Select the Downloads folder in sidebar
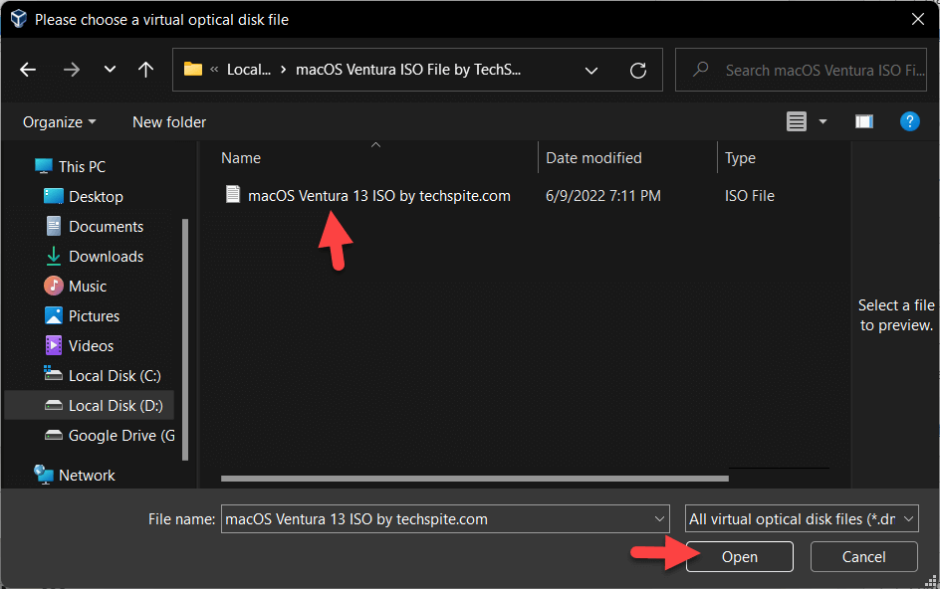Screen dimensions: 940x589 pos(106,257)
